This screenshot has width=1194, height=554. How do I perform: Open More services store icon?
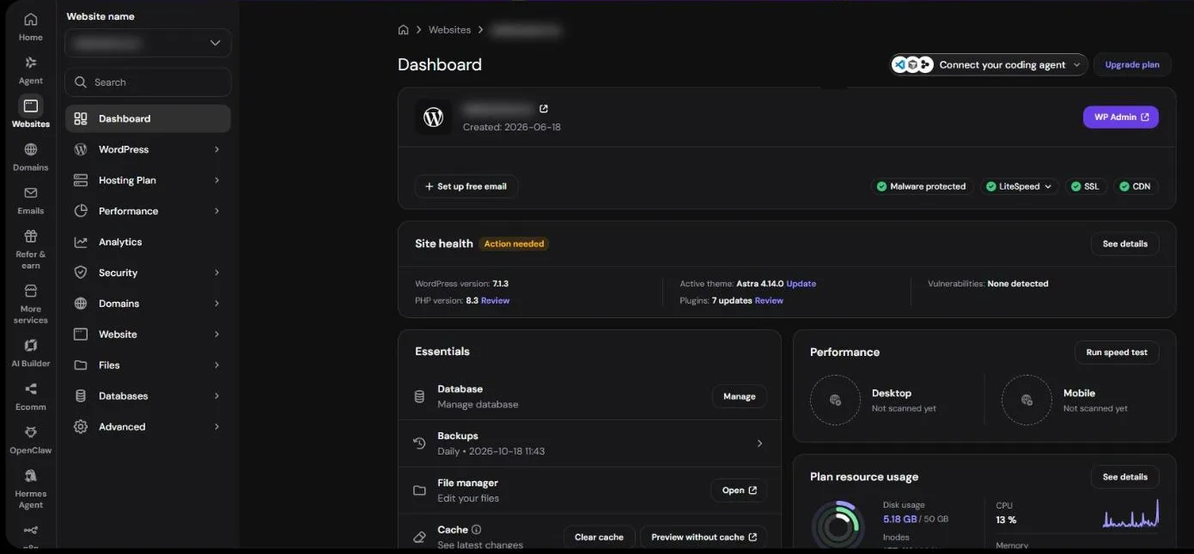tap(31, 291)
